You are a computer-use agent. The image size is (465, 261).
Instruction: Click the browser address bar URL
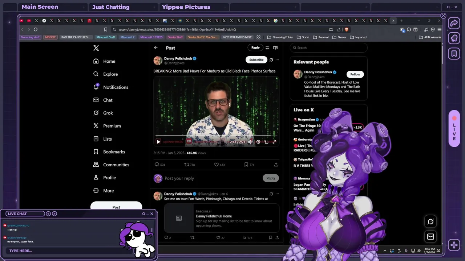tap(177, 29)
